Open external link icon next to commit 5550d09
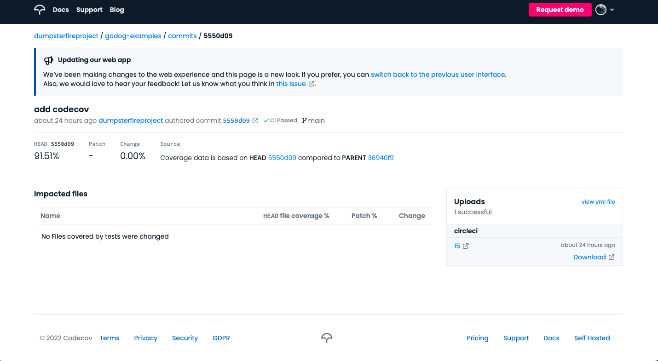This screenshot has height=361, width=658. pyautogui.click(x=255, y=121)
